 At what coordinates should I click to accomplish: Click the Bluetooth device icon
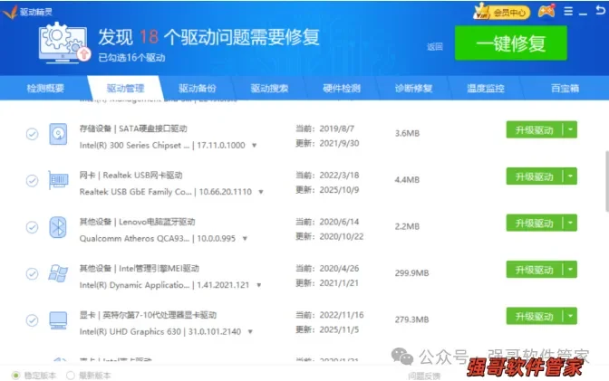click(x=58, y=227)
